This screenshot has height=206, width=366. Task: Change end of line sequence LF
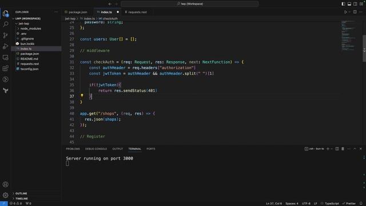315,204
